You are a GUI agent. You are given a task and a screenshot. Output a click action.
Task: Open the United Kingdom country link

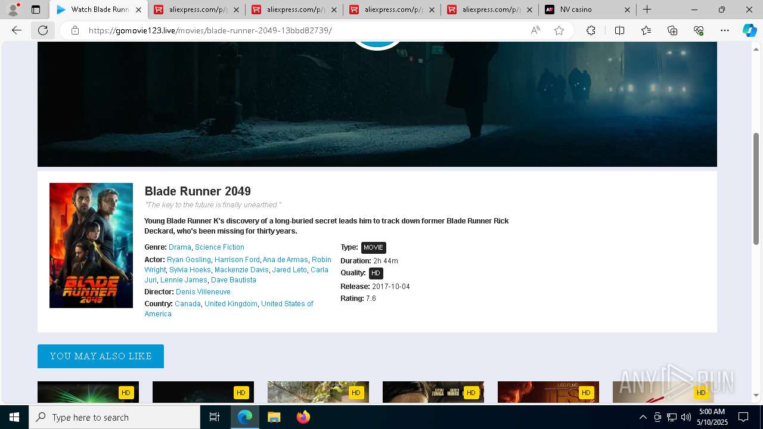tap(231, 304)
